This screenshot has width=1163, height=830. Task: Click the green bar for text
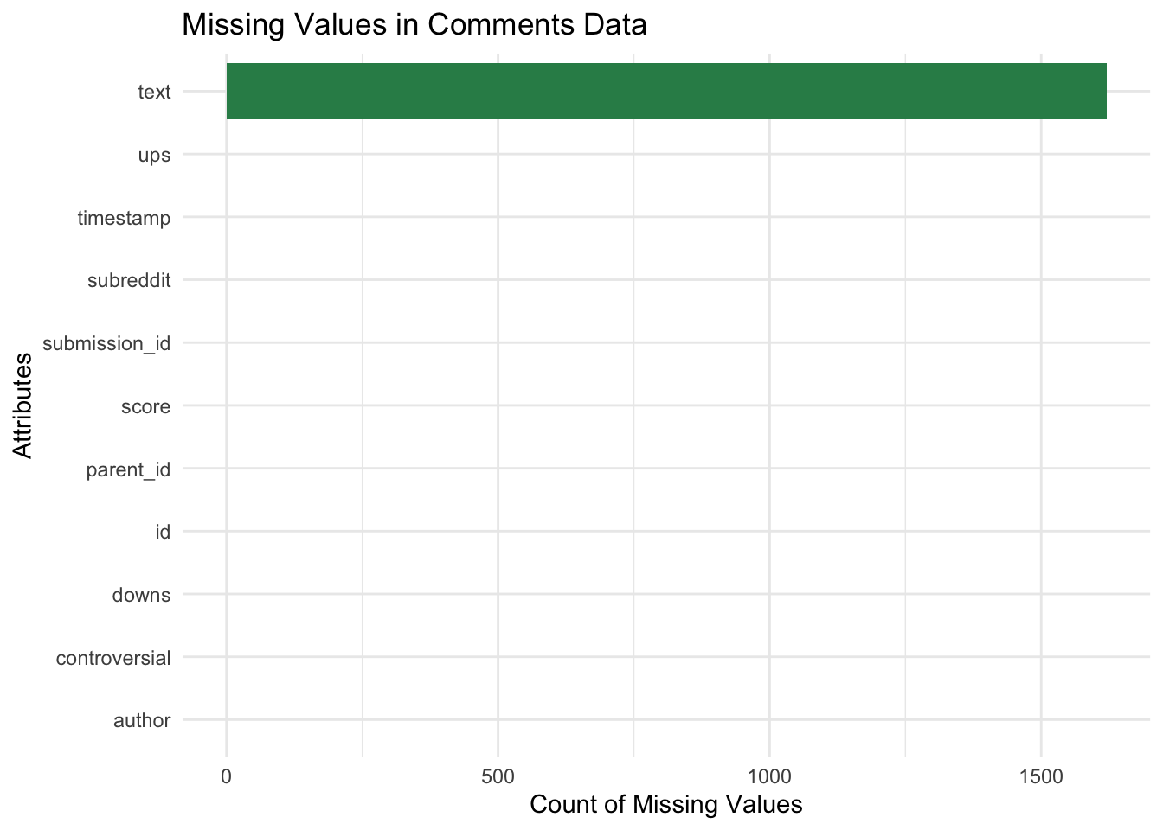tap(666, 91)
